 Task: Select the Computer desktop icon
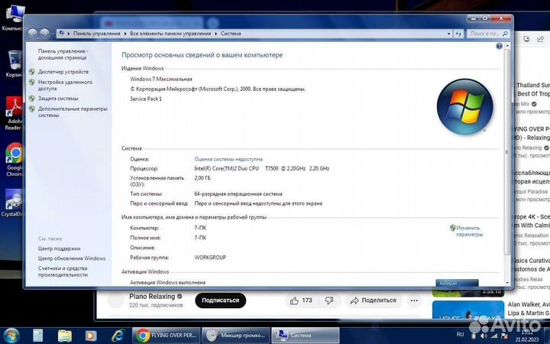point(13,18)
